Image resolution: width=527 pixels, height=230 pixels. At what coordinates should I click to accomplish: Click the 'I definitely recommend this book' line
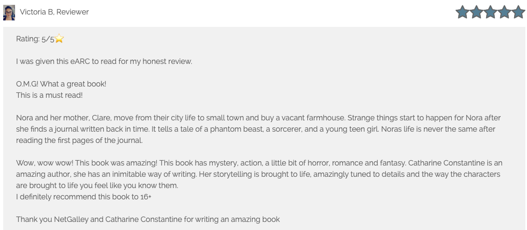point(84,197)
